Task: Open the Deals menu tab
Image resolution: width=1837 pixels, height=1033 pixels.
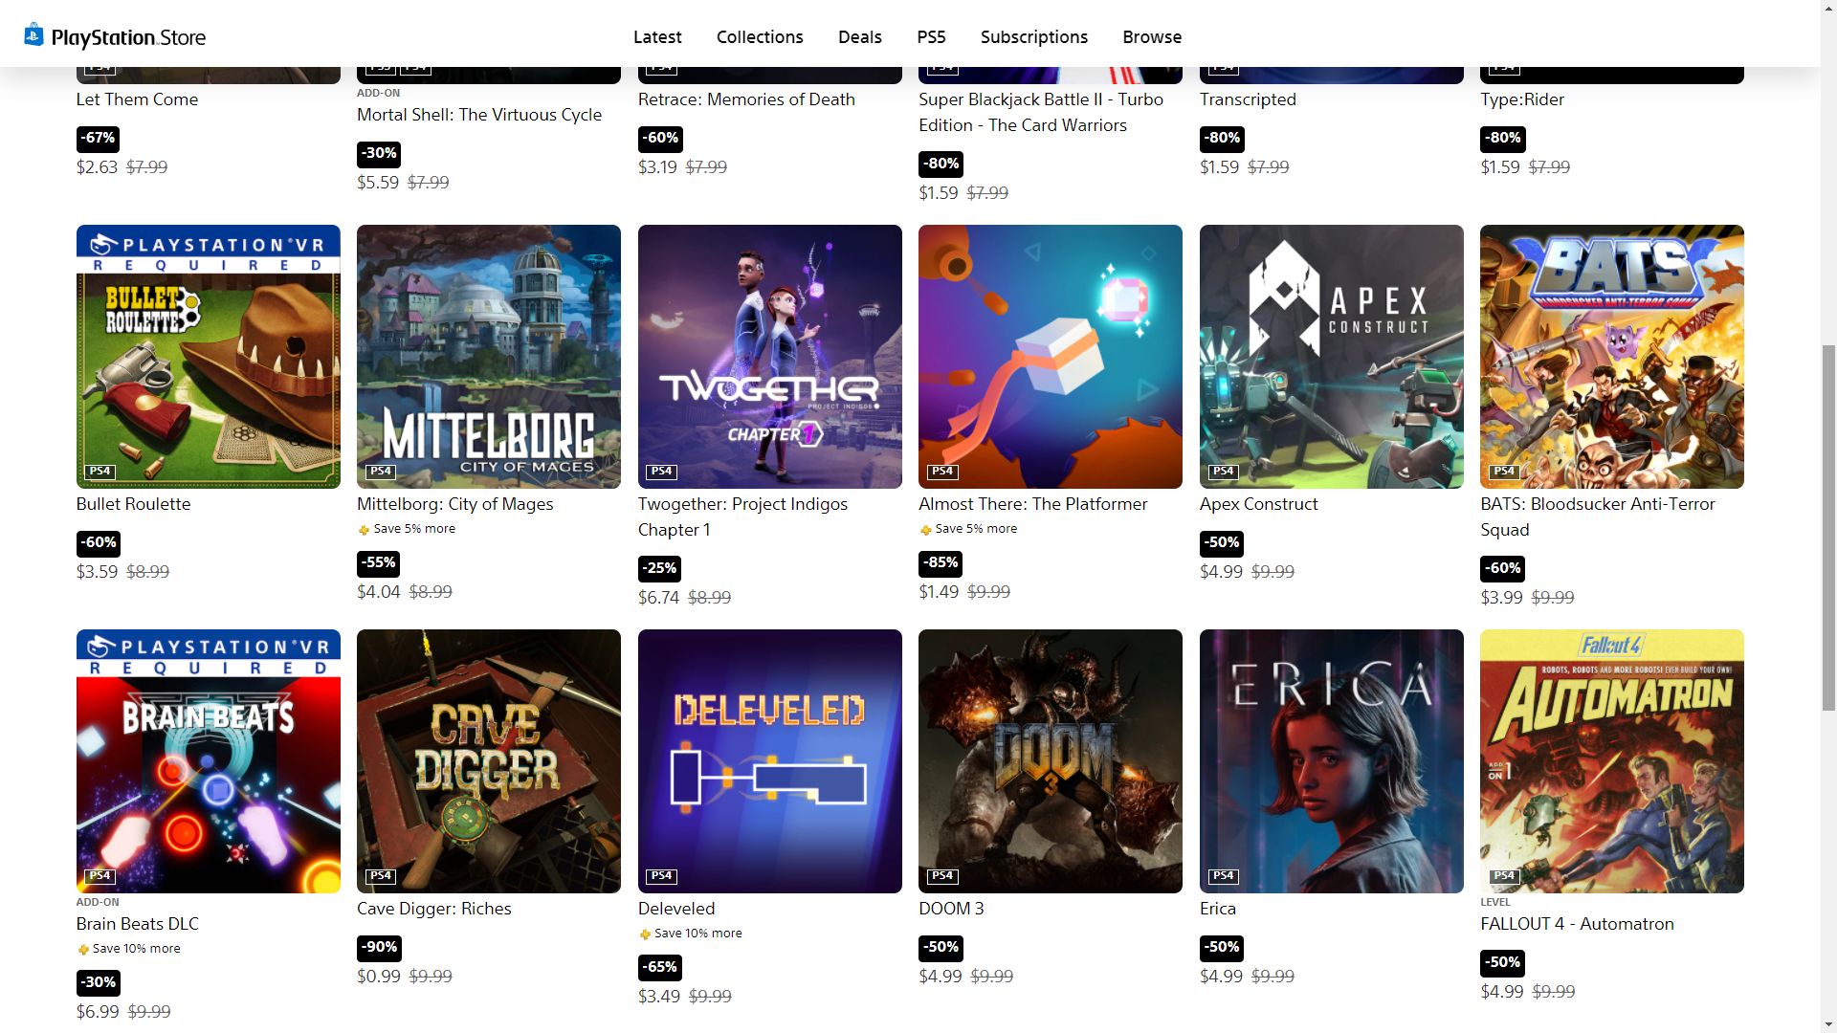Action: click(x=859, y=37)
